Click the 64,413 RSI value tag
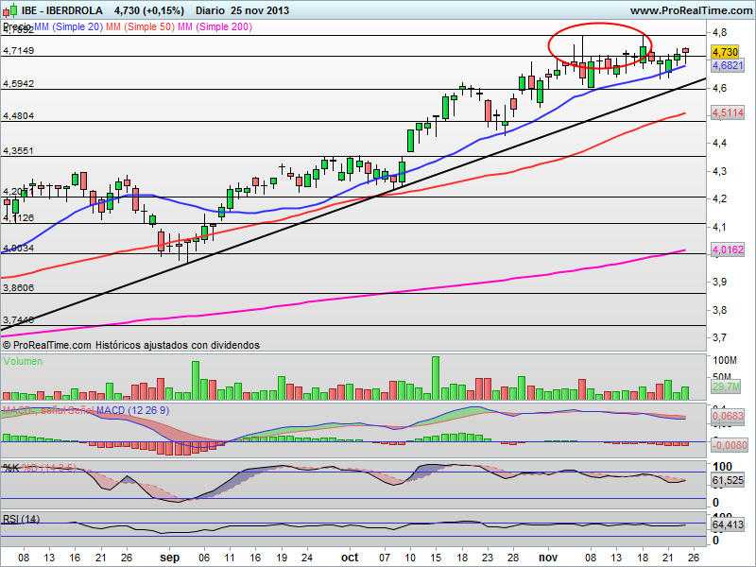This screenshot has width=756, height=567. pyautogui.click(x=728, y=524)
